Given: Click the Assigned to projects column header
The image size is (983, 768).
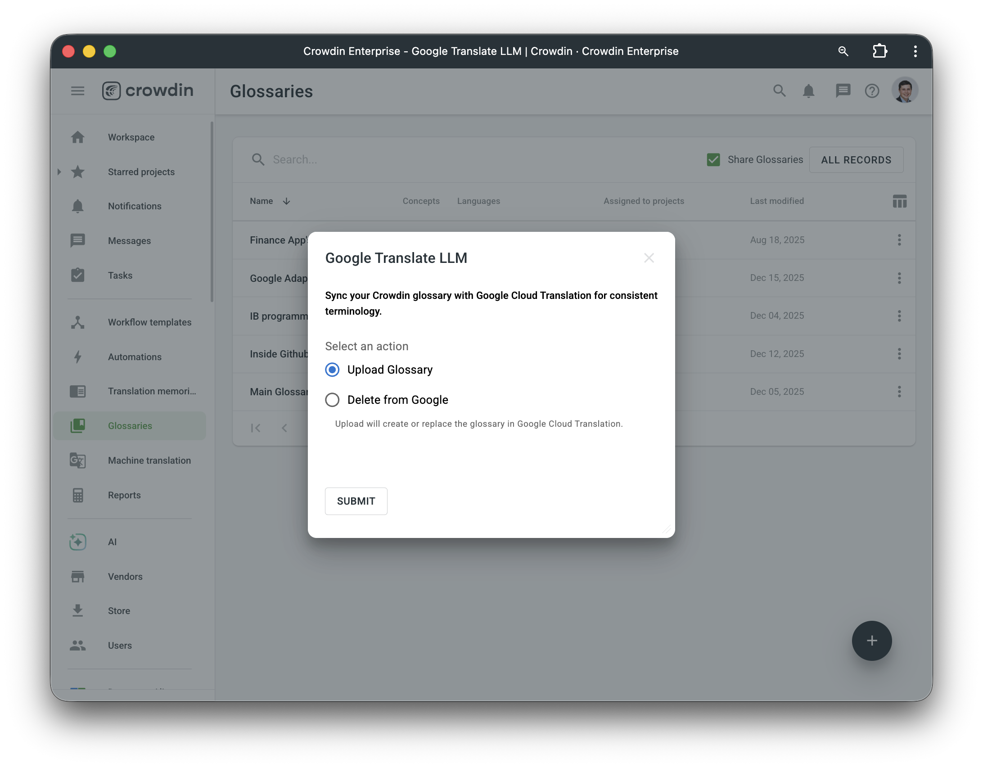Looking at the screenshot, I should click(644, 201).
